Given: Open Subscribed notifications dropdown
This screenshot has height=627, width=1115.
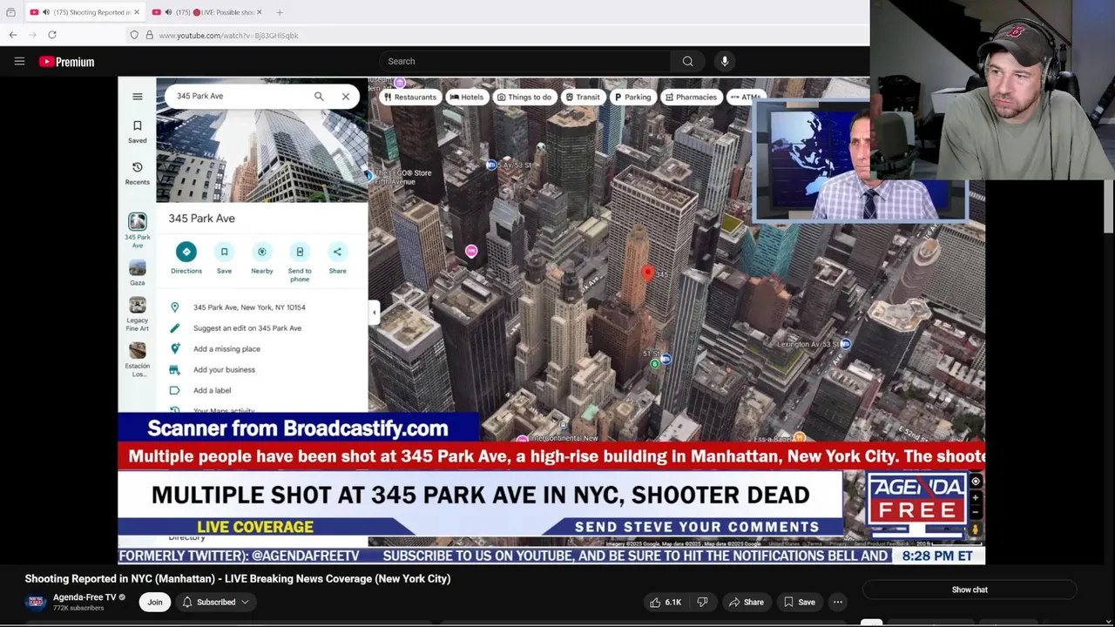Looking at the screenshot, I should pyautogui.click(x=216, y=602).
